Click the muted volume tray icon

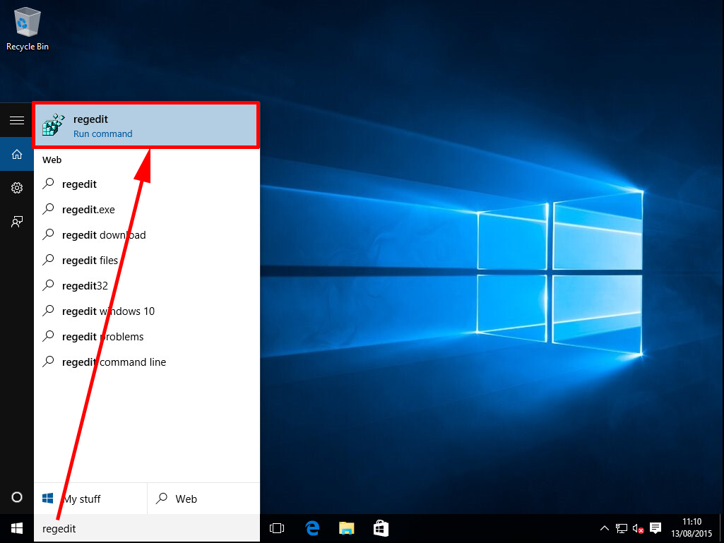pos(638,529)
